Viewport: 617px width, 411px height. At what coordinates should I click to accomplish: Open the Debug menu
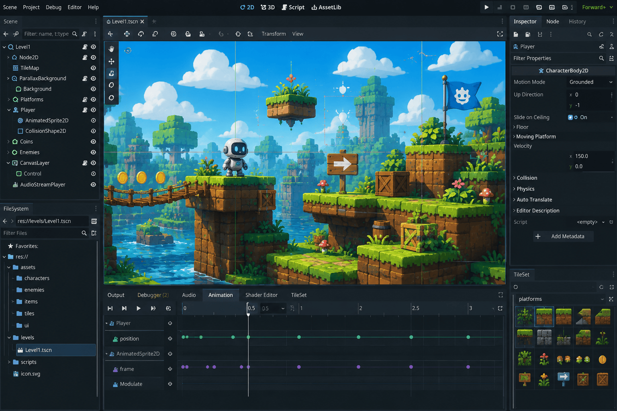point(53,7)
